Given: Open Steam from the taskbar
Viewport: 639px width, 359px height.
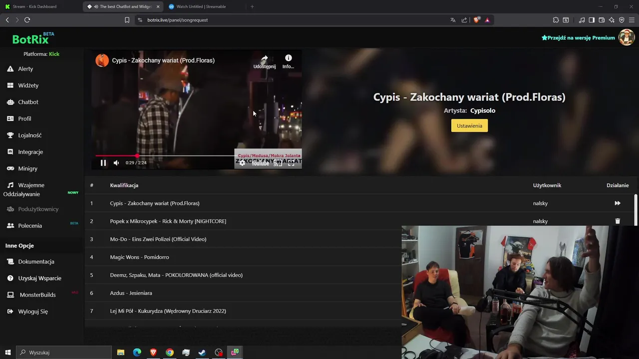Looking at the screenshot, I should (x=202, y=353).
